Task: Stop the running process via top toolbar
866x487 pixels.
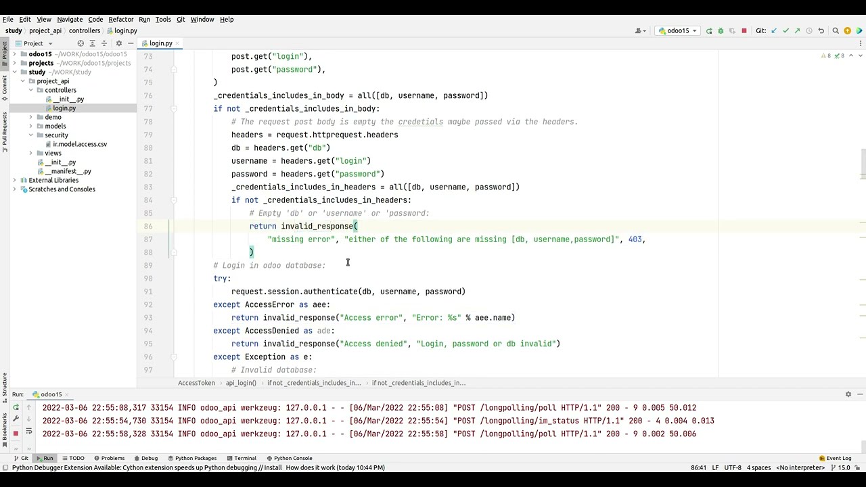Action: (744, 30)
